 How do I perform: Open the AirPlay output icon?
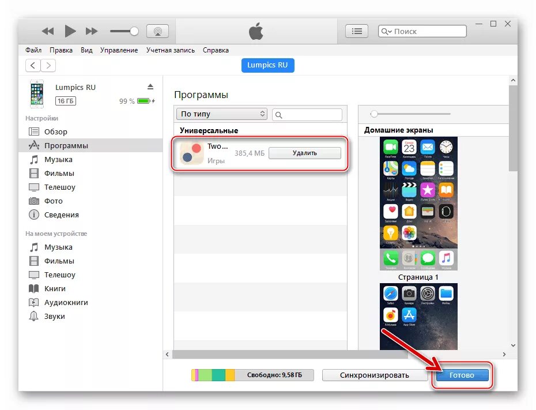(x=157, y=32)
